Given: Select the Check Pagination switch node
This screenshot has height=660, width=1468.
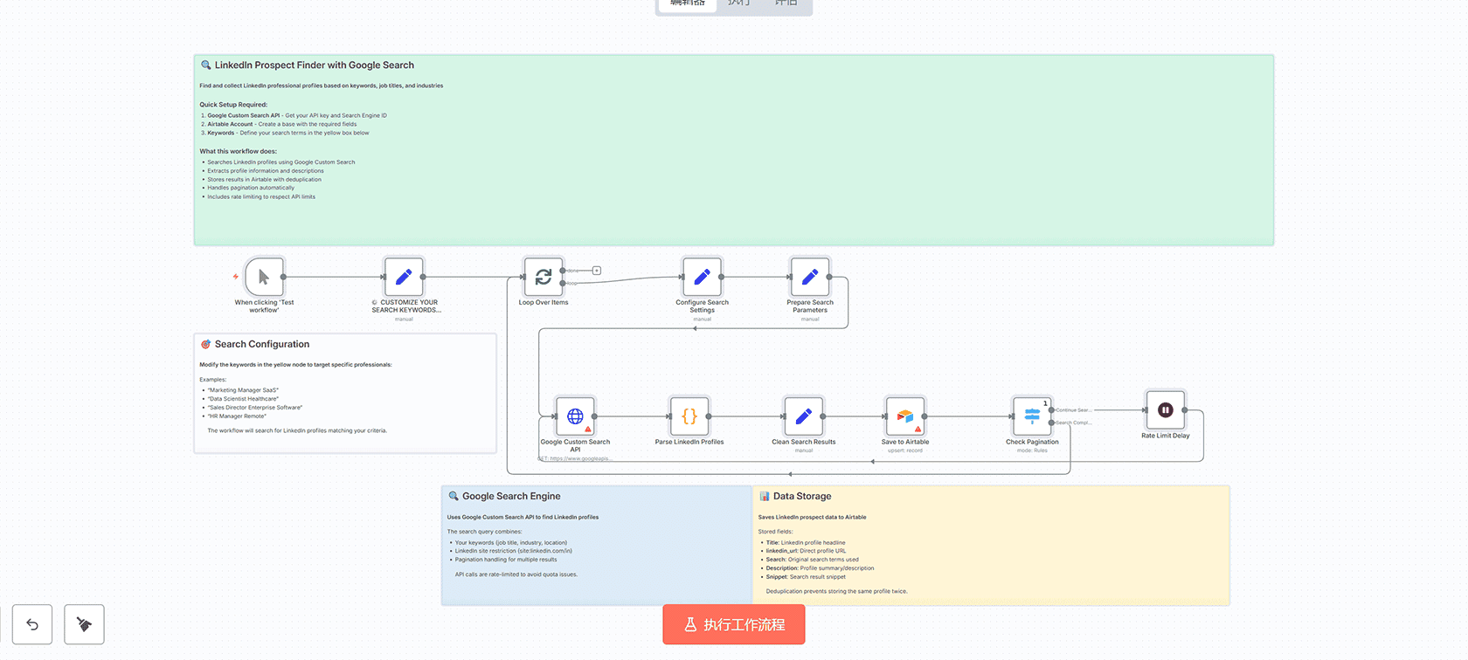Looking at the screenshot, I should (x=1032, y=417).
